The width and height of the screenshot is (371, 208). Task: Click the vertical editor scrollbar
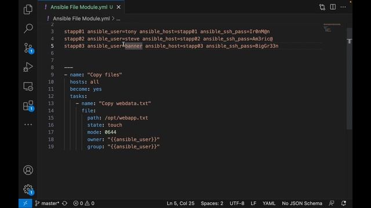tap(350, 79)
